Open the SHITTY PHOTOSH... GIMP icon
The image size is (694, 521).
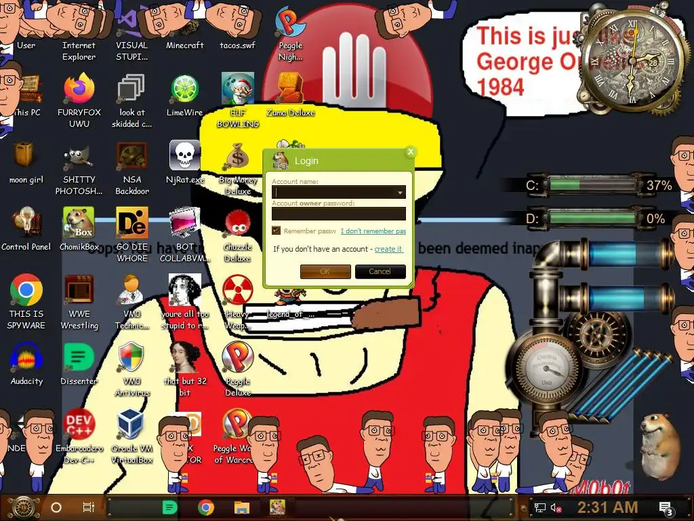coord(79,168)
